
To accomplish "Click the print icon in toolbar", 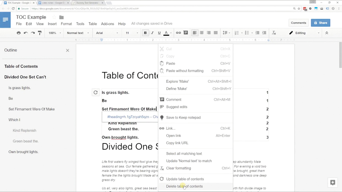I will [x=19, y=33].
